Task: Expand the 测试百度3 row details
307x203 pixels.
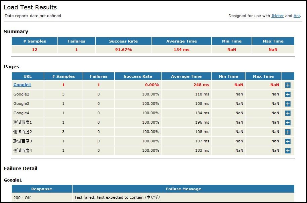Action: point(288,141)
